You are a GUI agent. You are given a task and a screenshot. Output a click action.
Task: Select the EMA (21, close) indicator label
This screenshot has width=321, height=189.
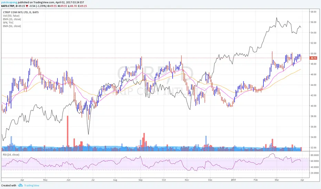click(12, 19)
